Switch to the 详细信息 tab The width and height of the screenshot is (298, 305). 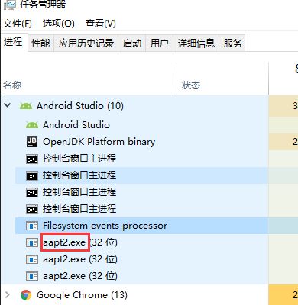(196, 43)
